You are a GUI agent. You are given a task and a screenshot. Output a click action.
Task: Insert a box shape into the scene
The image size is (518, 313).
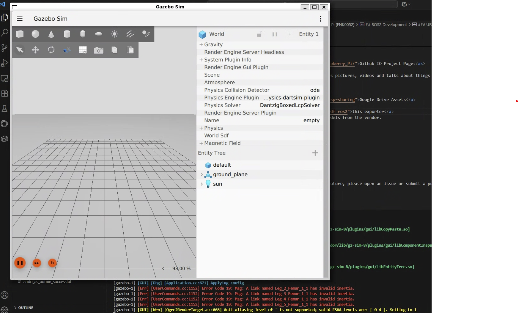(x=20, y=34)
